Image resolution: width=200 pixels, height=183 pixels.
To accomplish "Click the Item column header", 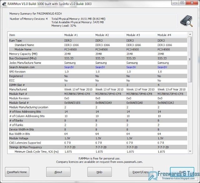I will 35,35.
